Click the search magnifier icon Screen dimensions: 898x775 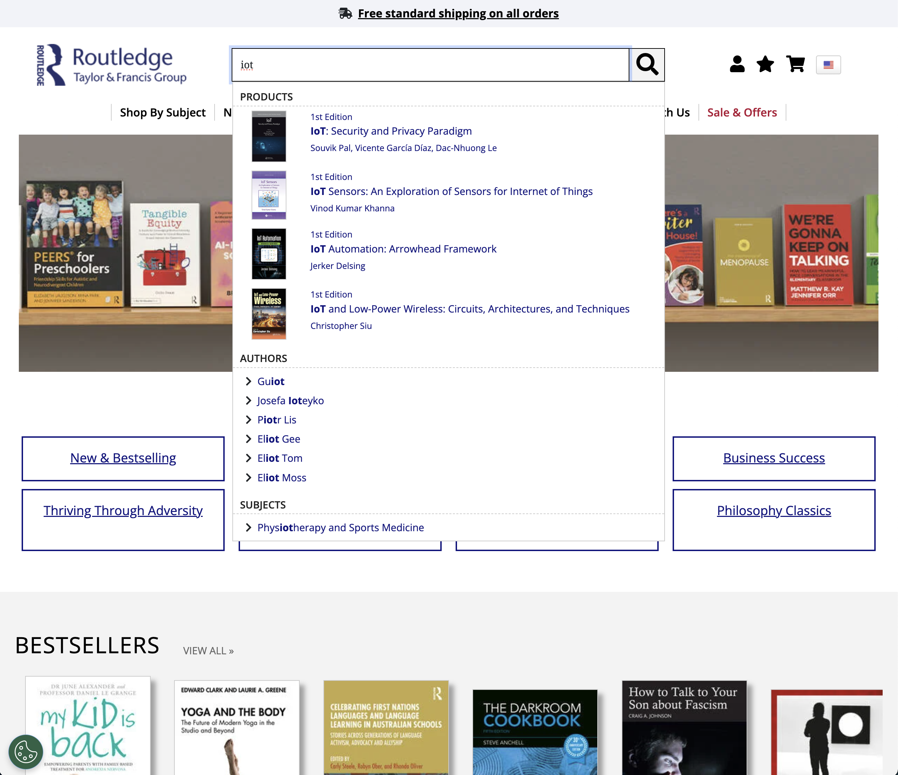pos(648,65)
